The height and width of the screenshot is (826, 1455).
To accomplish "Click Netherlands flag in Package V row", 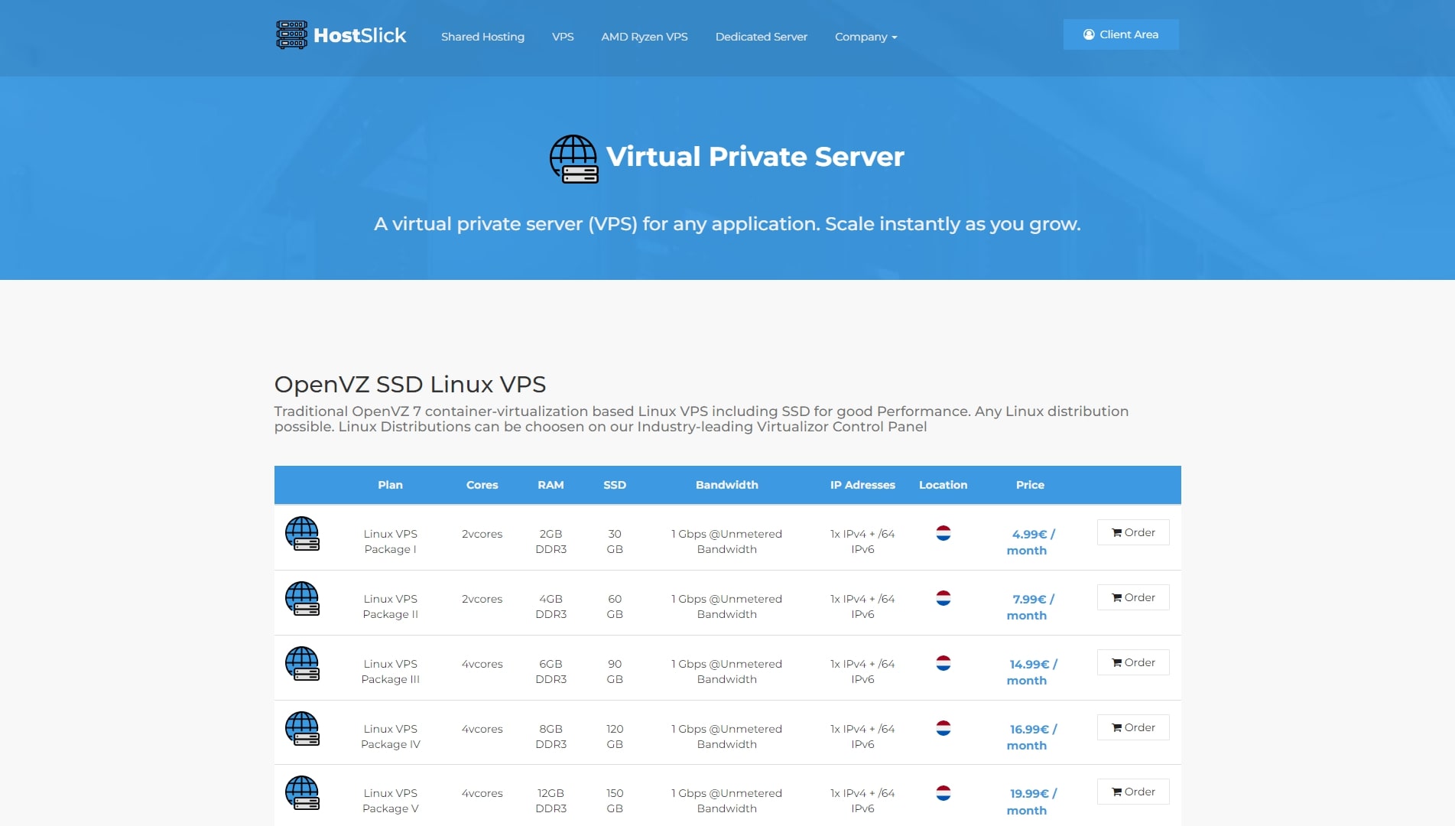I will click(943, 793).
